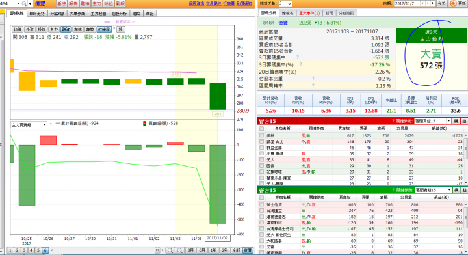
Task: Click first small button right of 買方15 dropdown
Action: coord(456,121)
